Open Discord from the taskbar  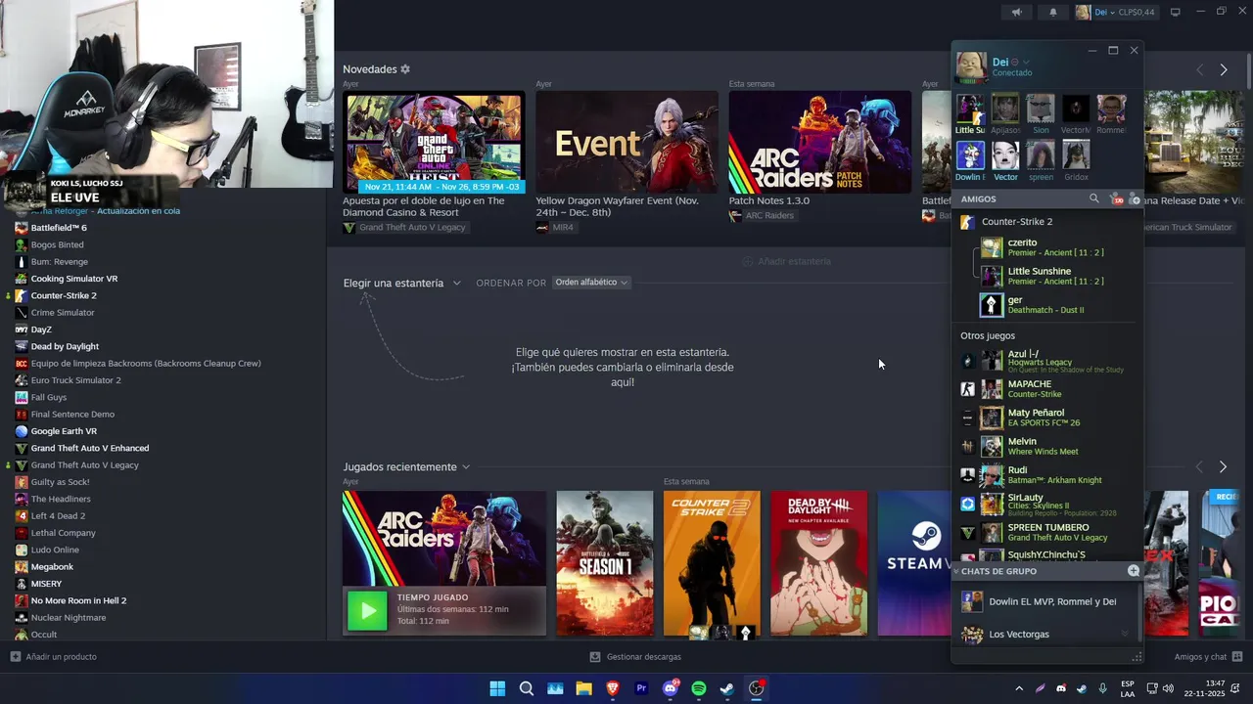[670, 688]
